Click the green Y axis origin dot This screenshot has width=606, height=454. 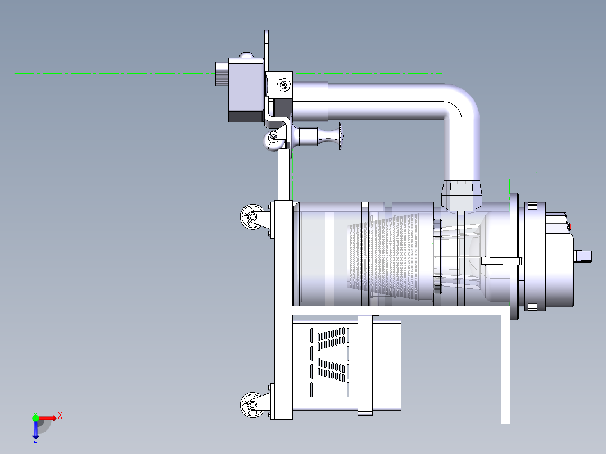tap(35, 418)
